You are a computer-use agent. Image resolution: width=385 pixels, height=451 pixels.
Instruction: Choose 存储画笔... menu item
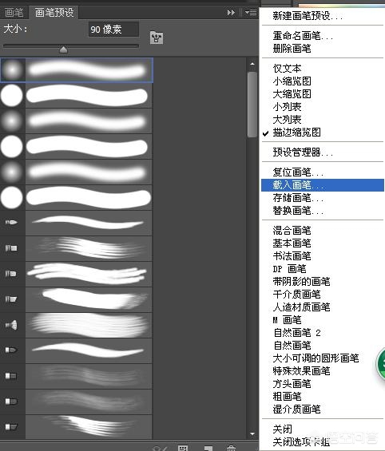coord(298,198)
